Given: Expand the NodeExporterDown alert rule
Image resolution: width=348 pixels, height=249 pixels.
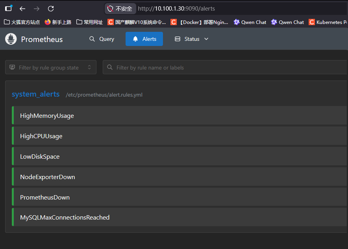Looking at the screenshot, I should [180, 177].
